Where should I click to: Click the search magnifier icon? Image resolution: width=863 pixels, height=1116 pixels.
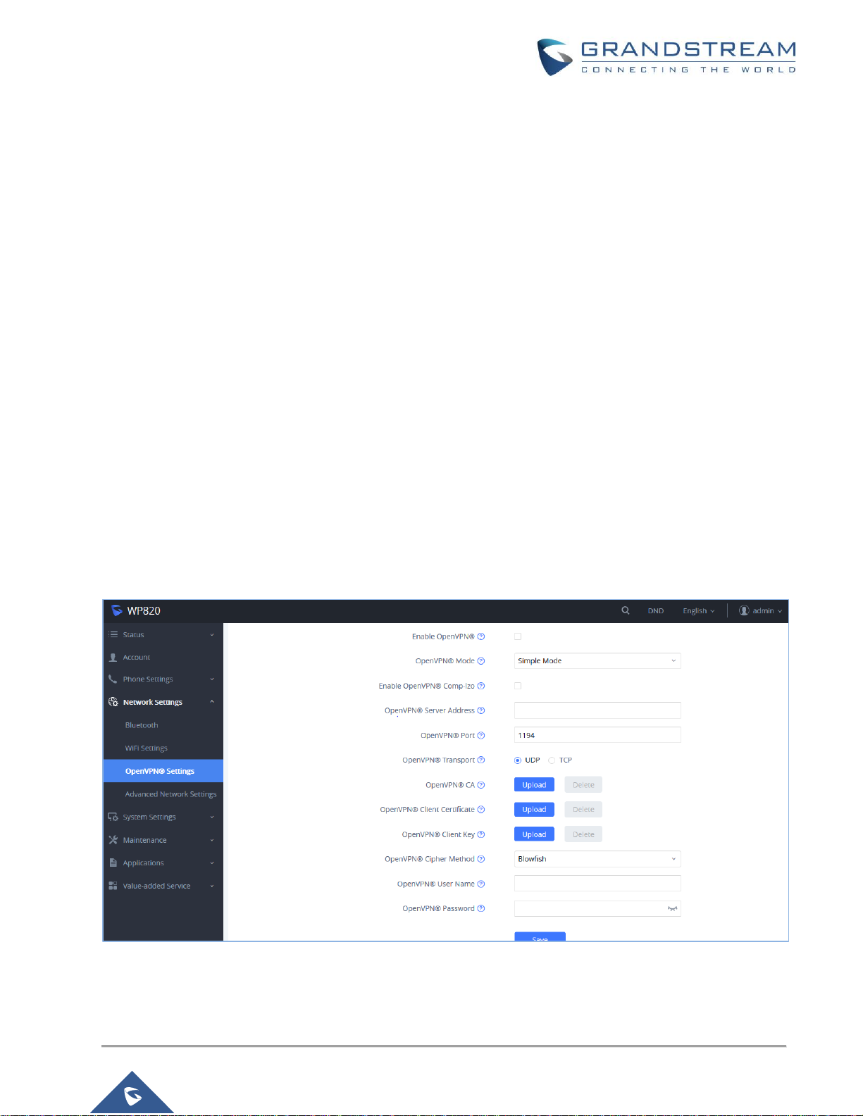(625, 610)
